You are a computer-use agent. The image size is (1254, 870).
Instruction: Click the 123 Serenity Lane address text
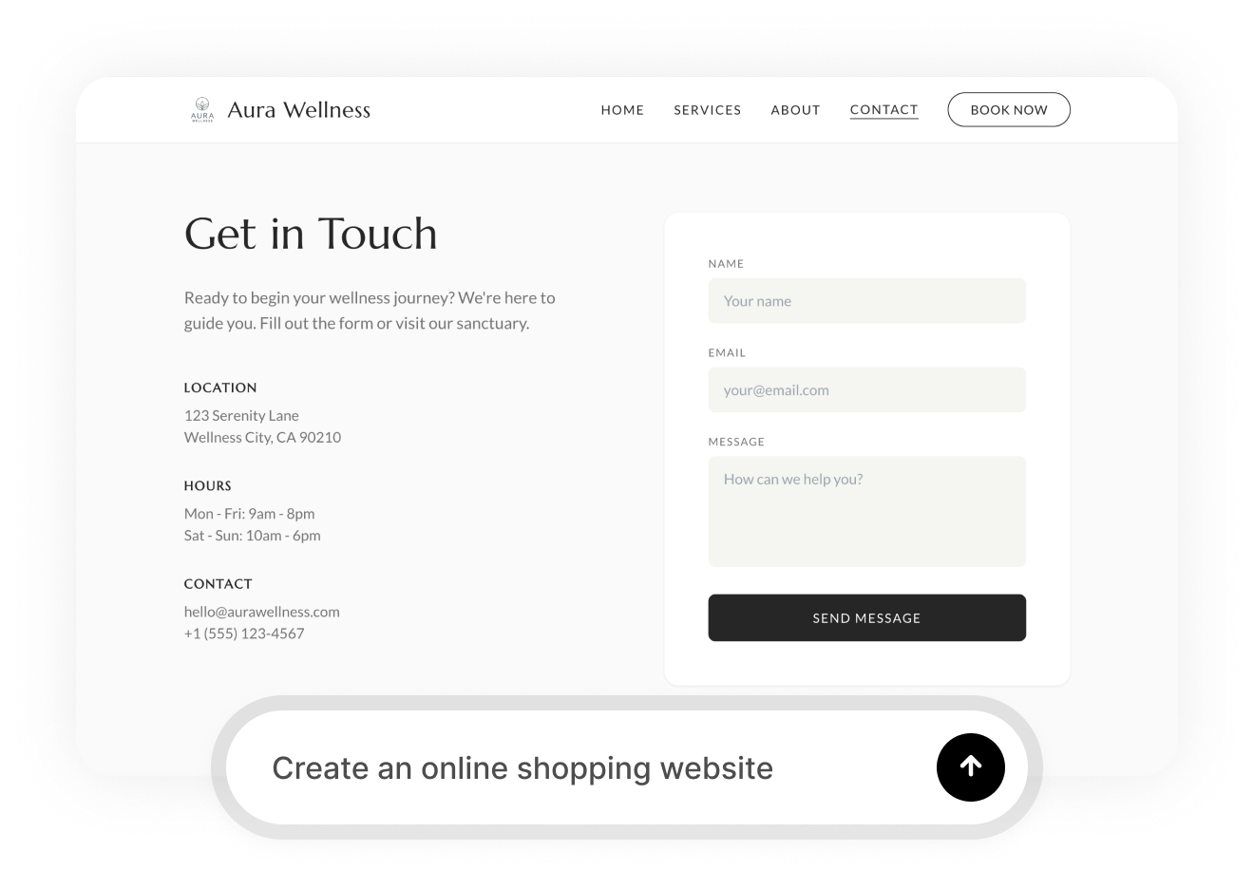click(241, 415)
